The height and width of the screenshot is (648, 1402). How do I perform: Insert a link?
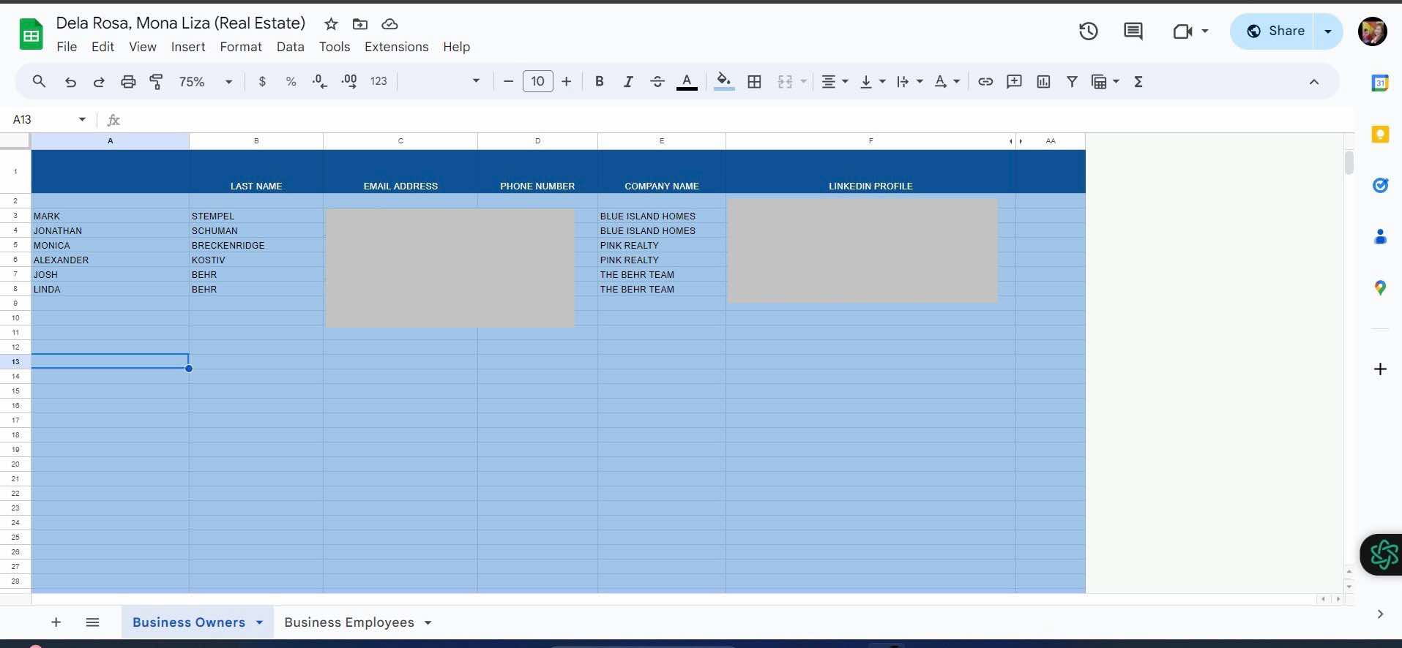coord(985,82)
